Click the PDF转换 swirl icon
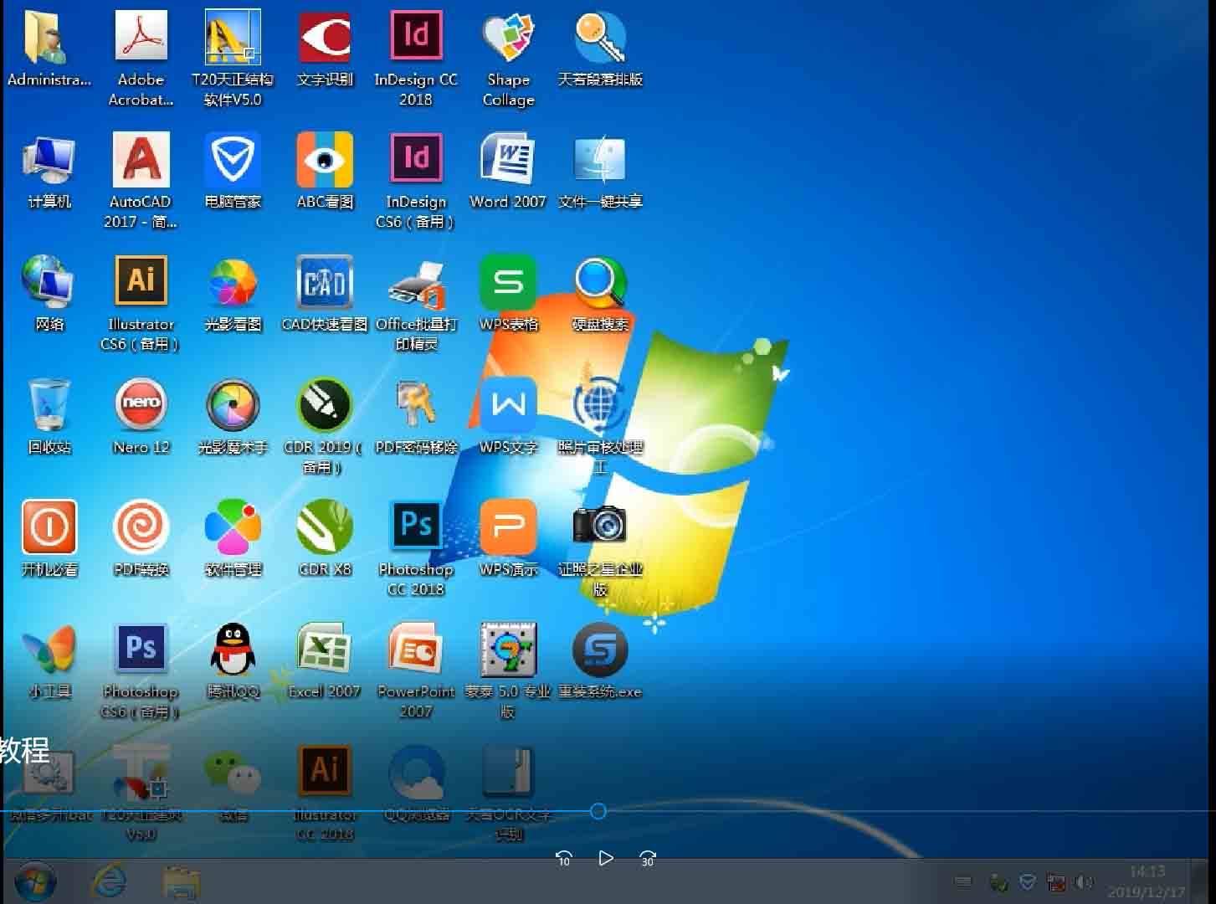The image size is (1216, 904). (x=141, y=527)
